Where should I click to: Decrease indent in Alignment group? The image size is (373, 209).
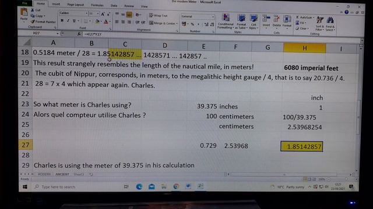point(138,22)
